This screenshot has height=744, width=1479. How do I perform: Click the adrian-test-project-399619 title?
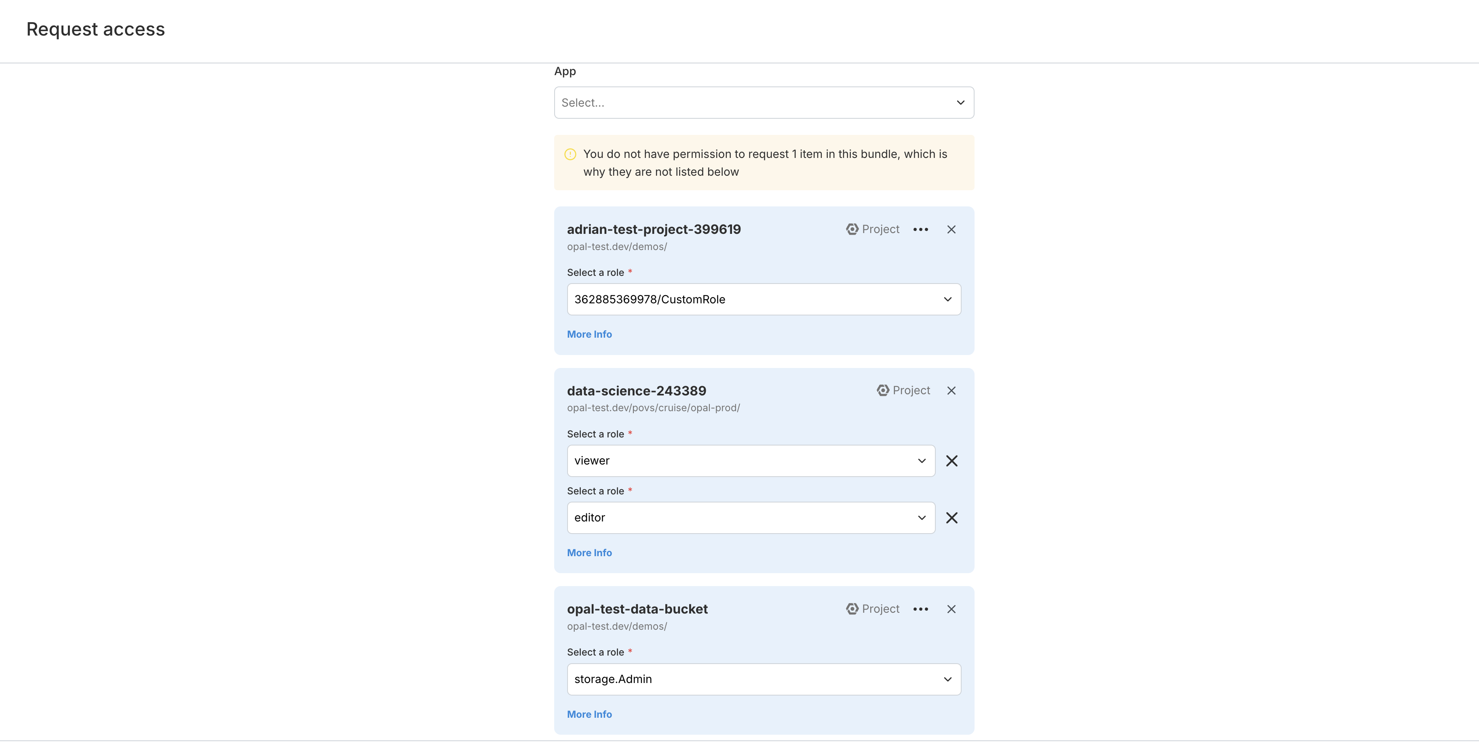pos(653,229)
